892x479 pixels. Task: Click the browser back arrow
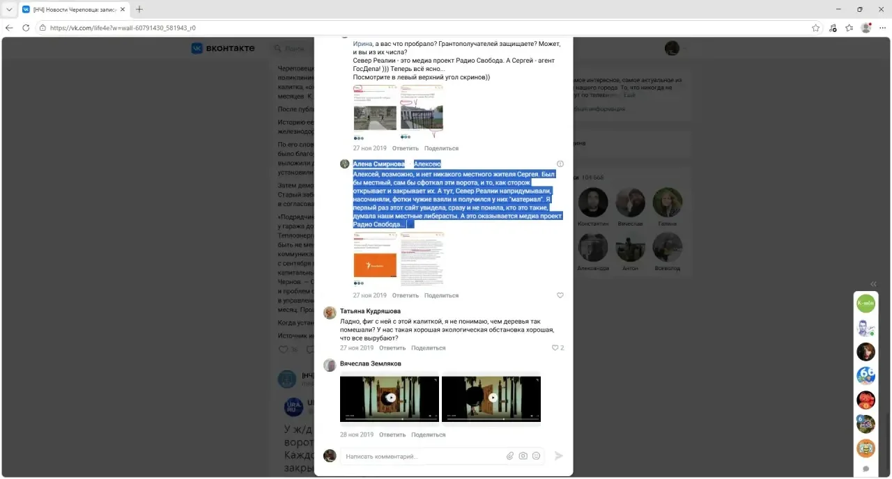tap(9, 28)
